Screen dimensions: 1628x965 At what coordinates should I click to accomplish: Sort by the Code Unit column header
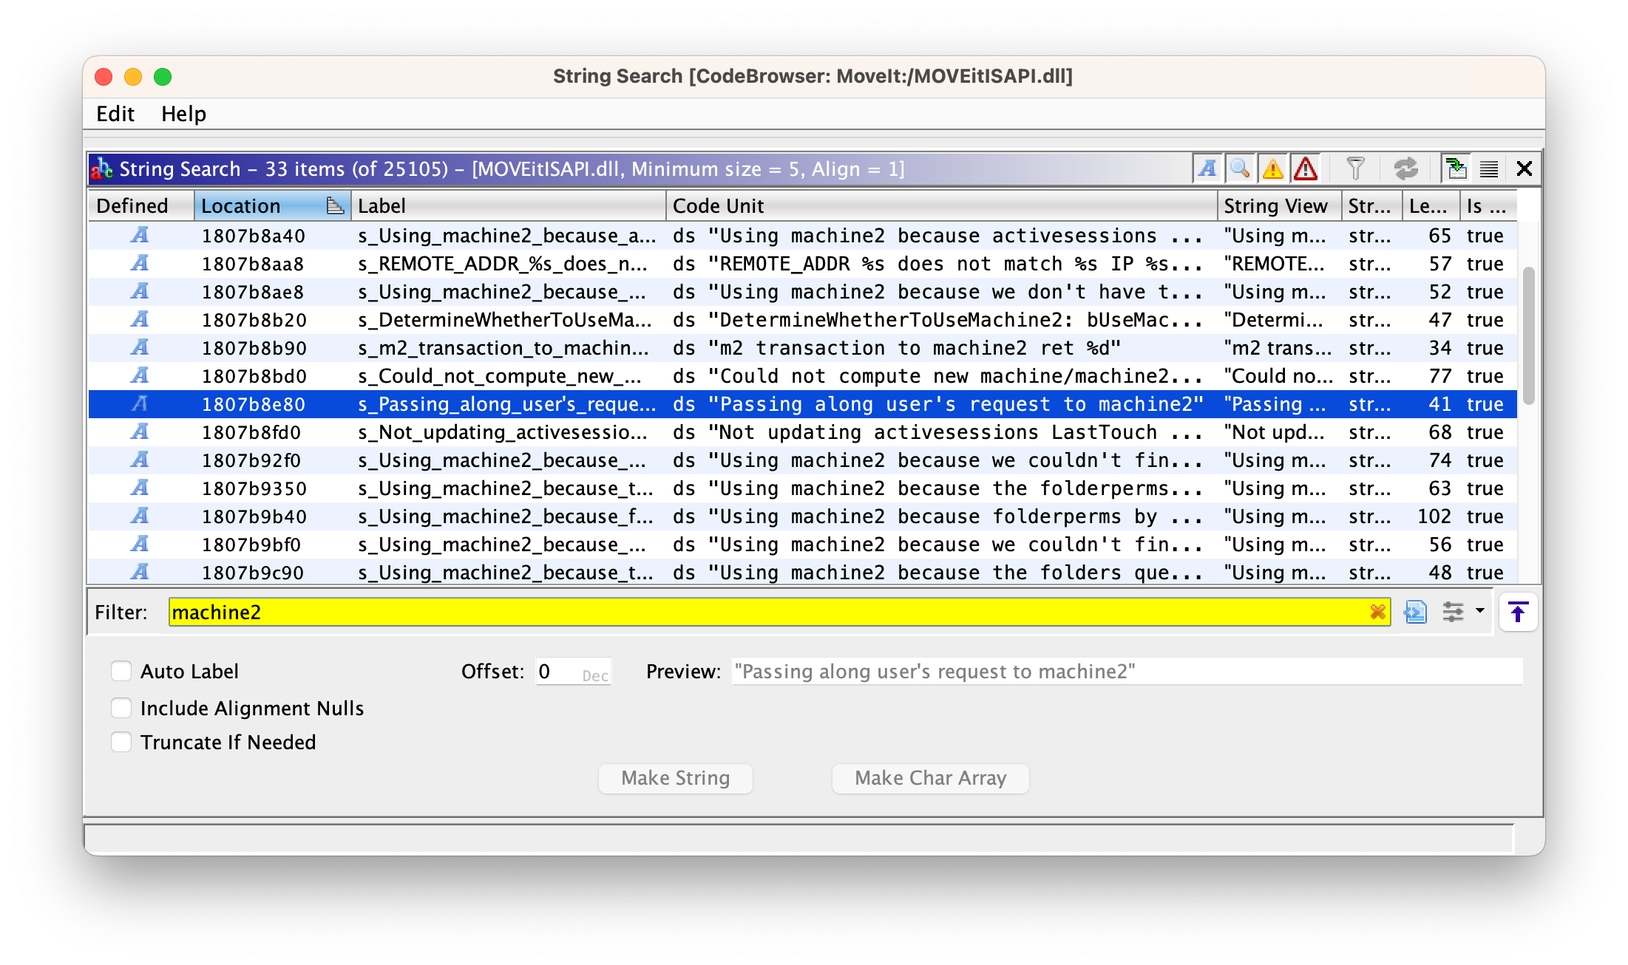click(x=941, y=205)
